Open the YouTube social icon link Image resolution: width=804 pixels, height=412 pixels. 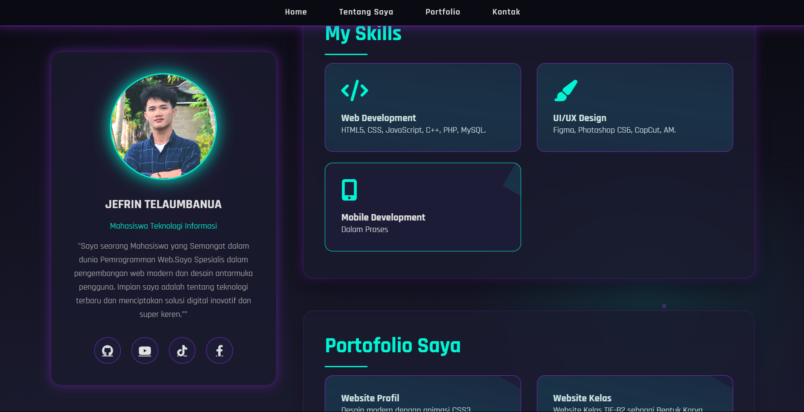[x=145, y=351]
